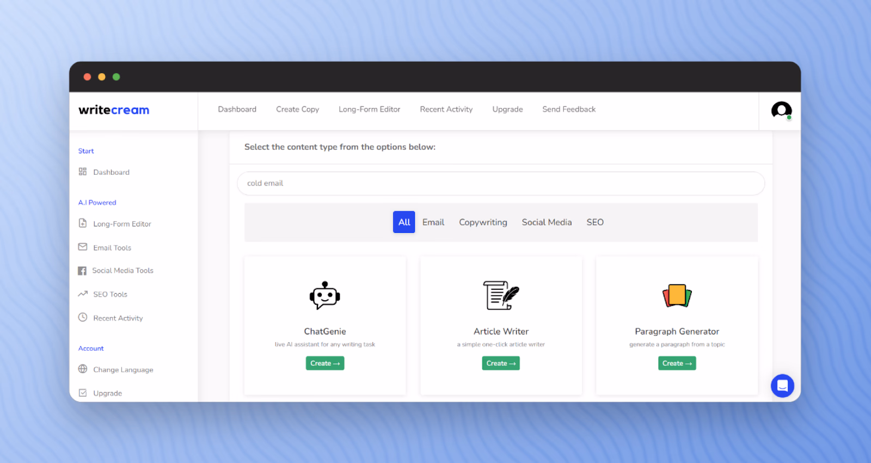Open Long-Form Editor in the top navigation

pos(369,109)
